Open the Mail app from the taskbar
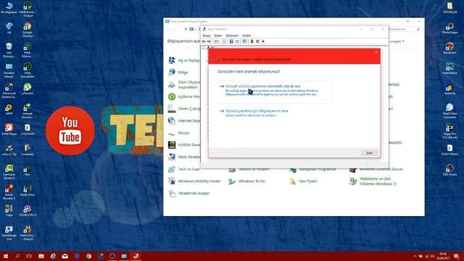The height and width of the screenshot is (261, 464). tap(65, 256)
